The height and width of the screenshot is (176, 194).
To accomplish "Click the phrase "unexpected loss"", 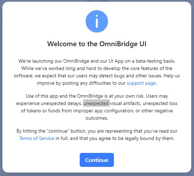I will tap(160, 103).
